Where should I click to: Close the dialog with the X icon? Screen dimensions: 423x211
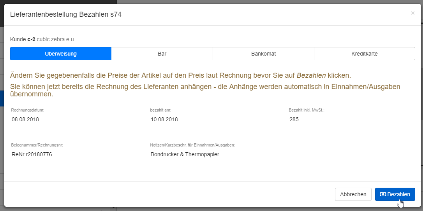(x=412, y=13)
